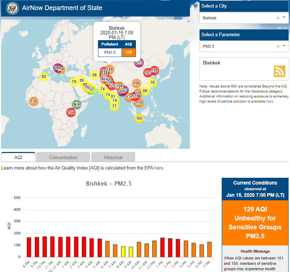The width and height of the screenshot is (290, 272).
Task: Click the orange map marker labeled 118
Action: coord(139,102)
